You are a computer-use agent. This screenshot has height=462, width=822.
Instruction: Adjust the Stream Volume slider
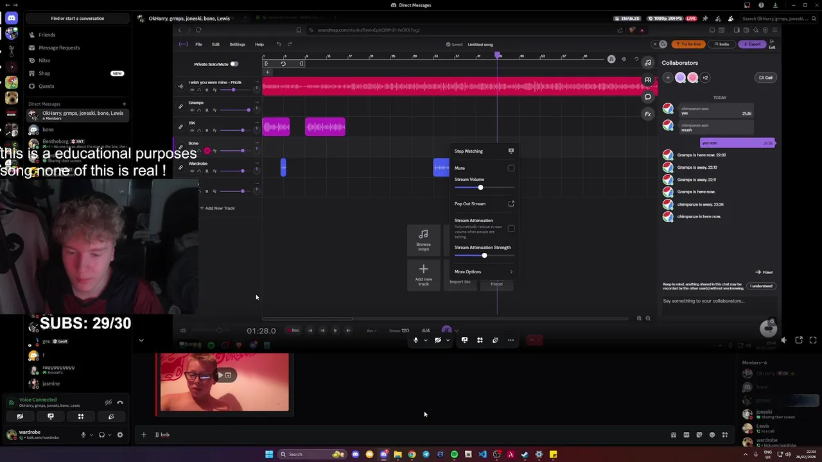click(x=484, y=187)
